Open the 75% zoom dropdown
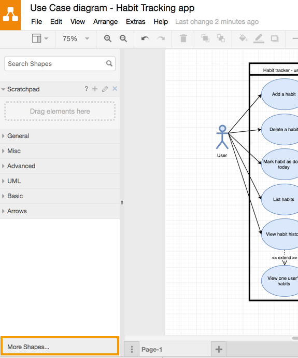 [x=76, y=38]
